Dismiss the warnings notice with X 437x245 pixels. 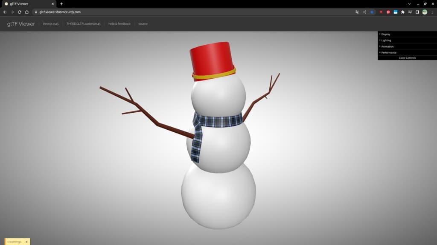pyautogui.click(x=26, y=242)
